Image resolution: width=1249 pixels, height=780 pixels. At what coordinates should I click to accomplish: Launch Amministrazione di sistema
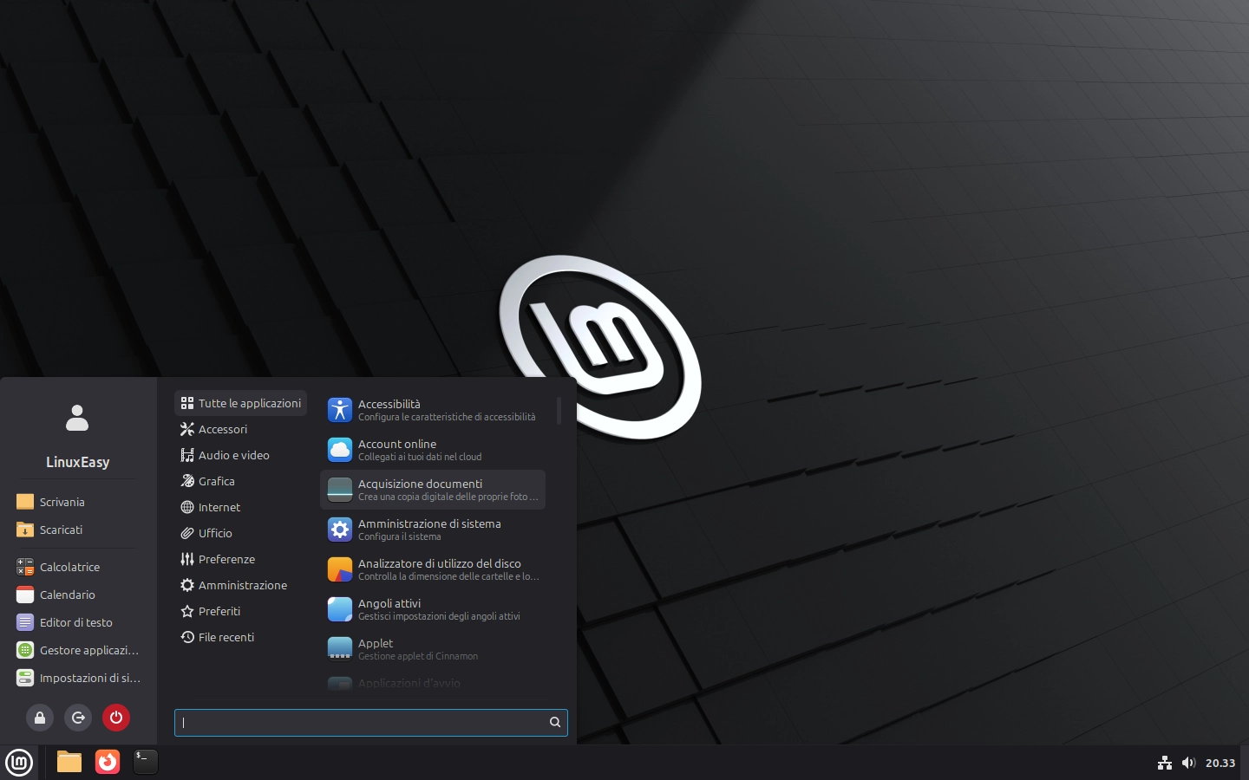(x=433, y=530)
